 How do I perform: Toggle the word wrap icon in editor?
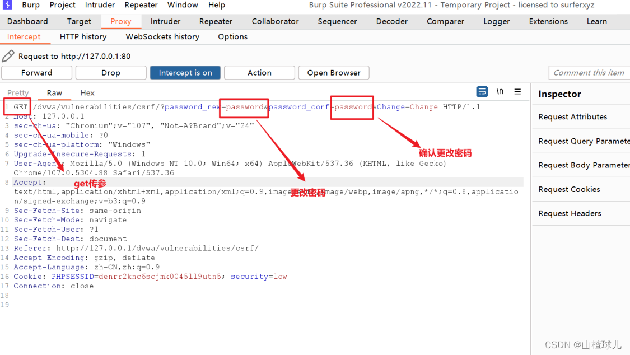pyautogui.click(x=482, y=92)
